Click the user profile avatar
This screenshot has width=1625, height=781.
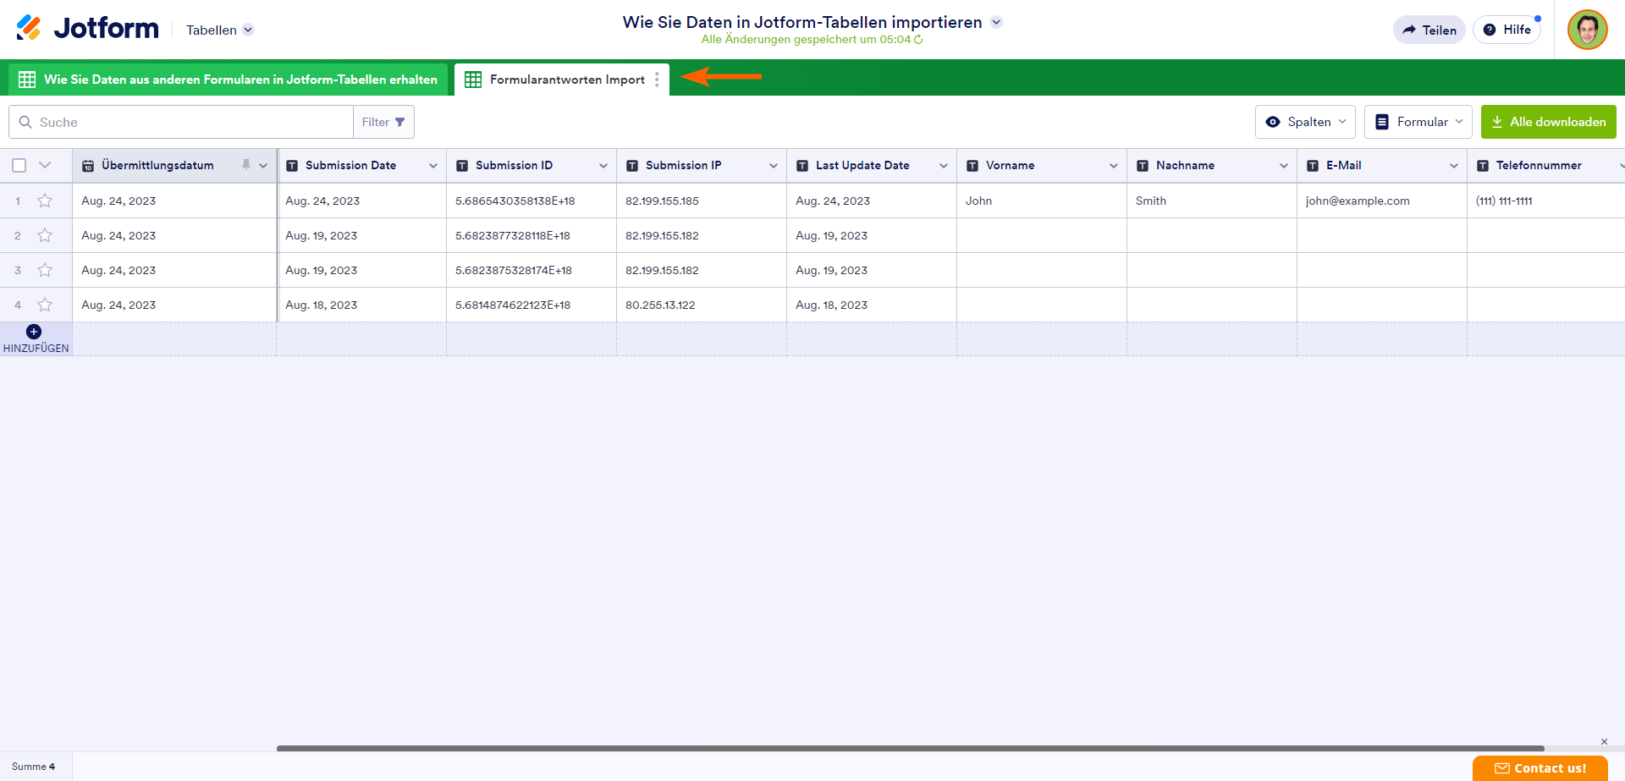(x=1587, y=30)
